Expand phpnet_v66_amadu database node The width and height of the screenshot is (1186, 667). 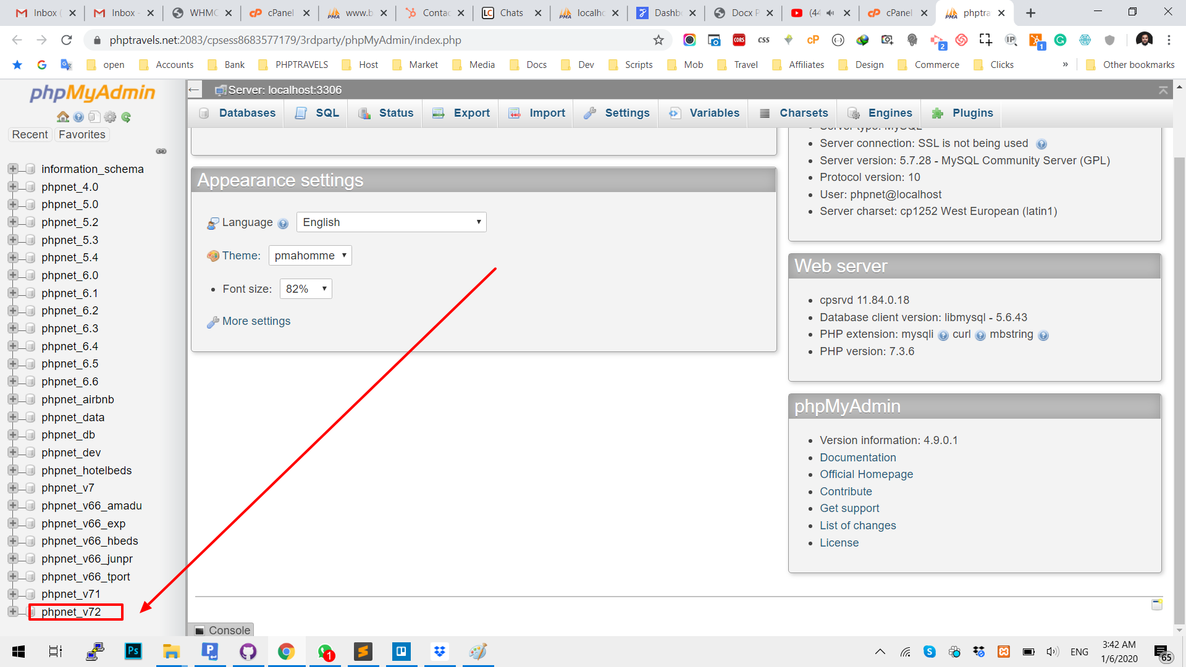[13, 505]
